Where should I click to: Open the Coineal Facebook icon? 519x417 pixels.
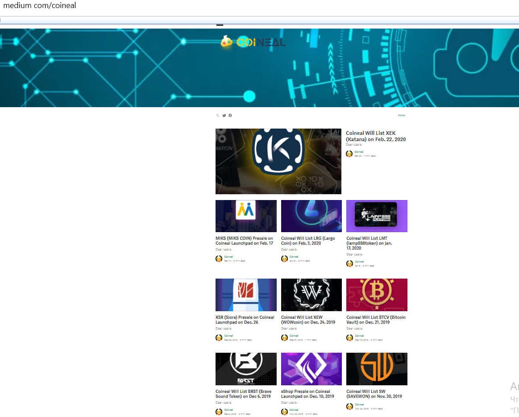(x=230, y=115)
